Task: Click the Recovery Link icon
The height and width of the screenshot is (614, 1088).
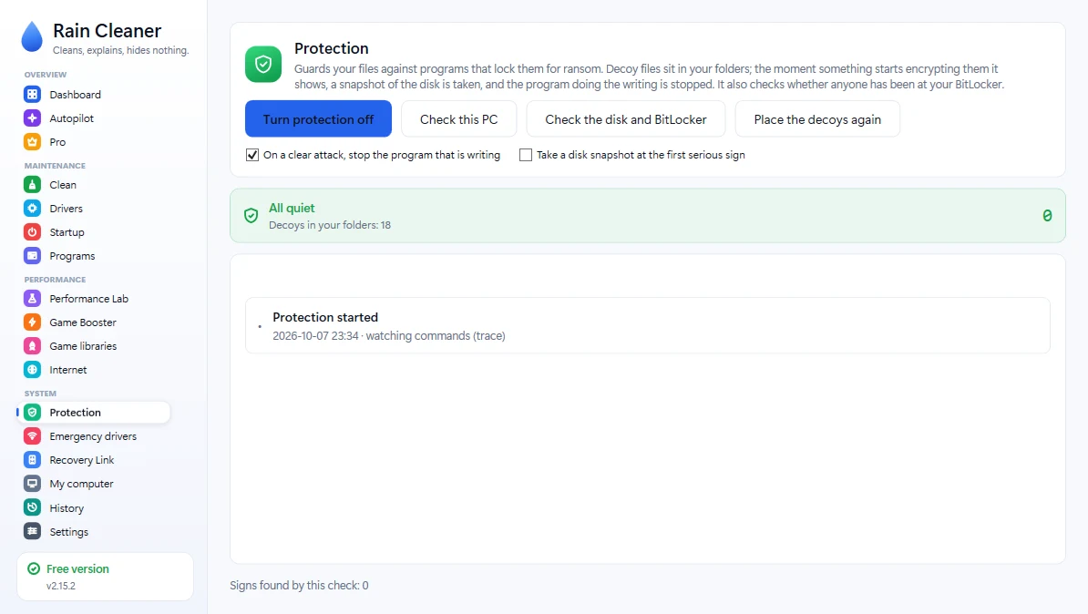Action: coord(33,459)
